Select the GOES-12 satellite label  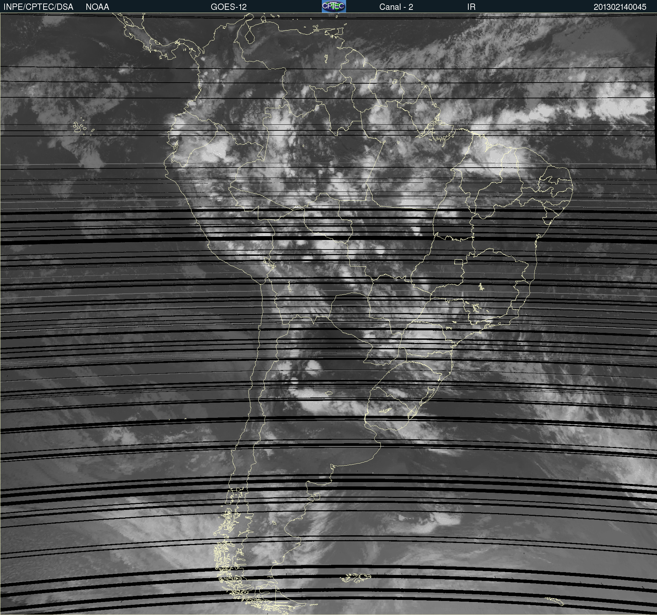click(229, 7)
